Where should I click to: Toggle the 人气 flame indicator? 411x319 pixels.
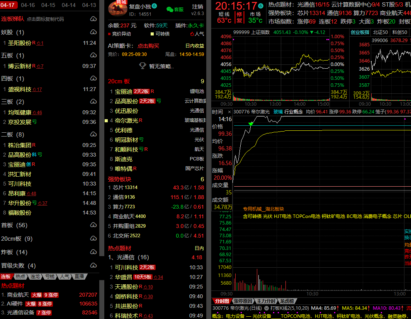[x=192, y=34]
